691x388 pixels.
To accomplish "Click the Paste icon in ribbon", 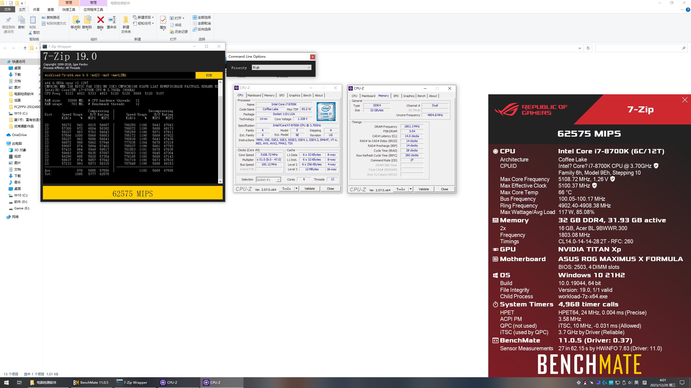I will (33, 20).
